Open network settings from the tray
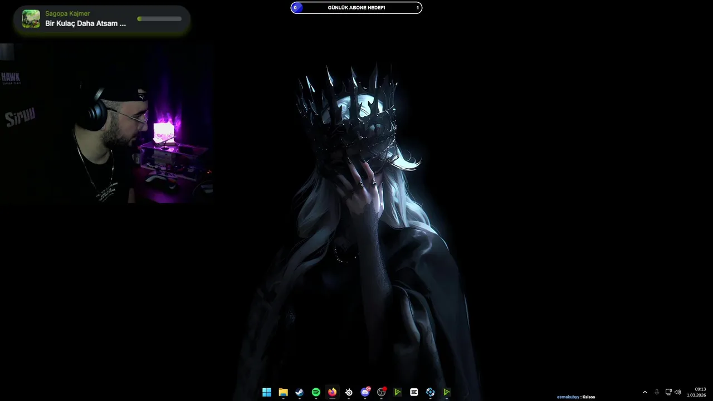 (x=668, y=392)
